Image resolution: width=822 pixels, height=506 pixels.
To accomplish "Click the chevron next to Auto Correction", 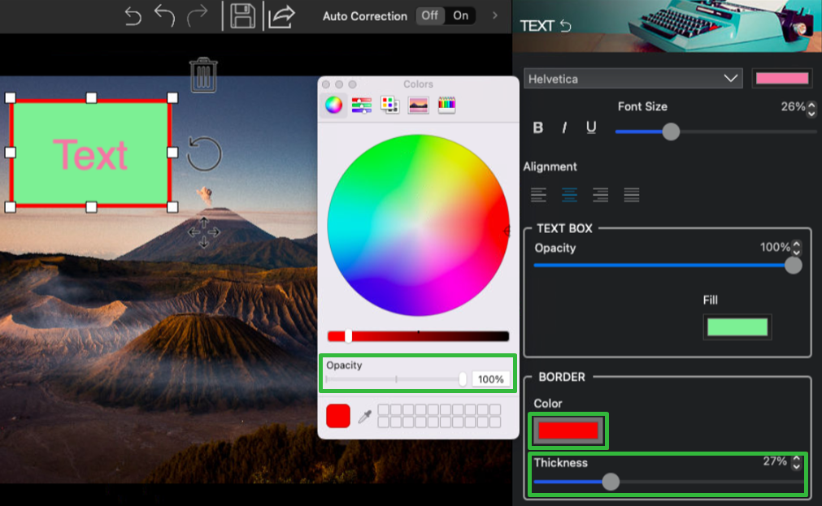I will tap(495, 15).
